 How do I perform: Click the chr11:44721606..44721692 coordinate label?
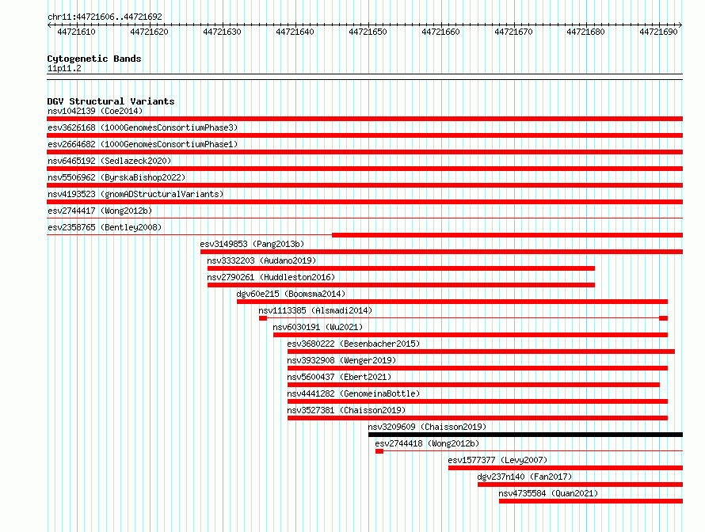[105, 17]
